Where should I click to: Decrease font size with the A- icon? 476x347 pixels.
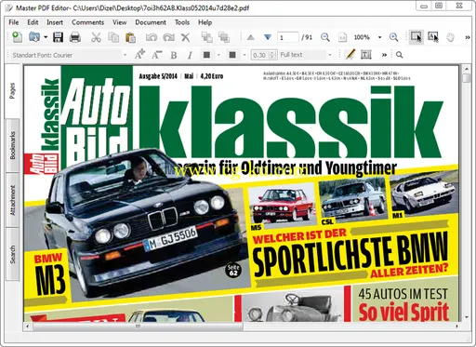(156, 55)
